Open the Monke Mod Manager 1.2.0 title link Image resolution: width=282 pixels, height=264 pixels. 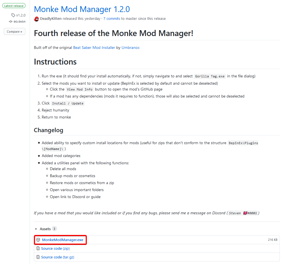coord(82,9)
